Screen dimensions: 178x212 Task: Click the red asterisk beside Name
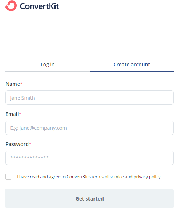[x=21, y=83]
